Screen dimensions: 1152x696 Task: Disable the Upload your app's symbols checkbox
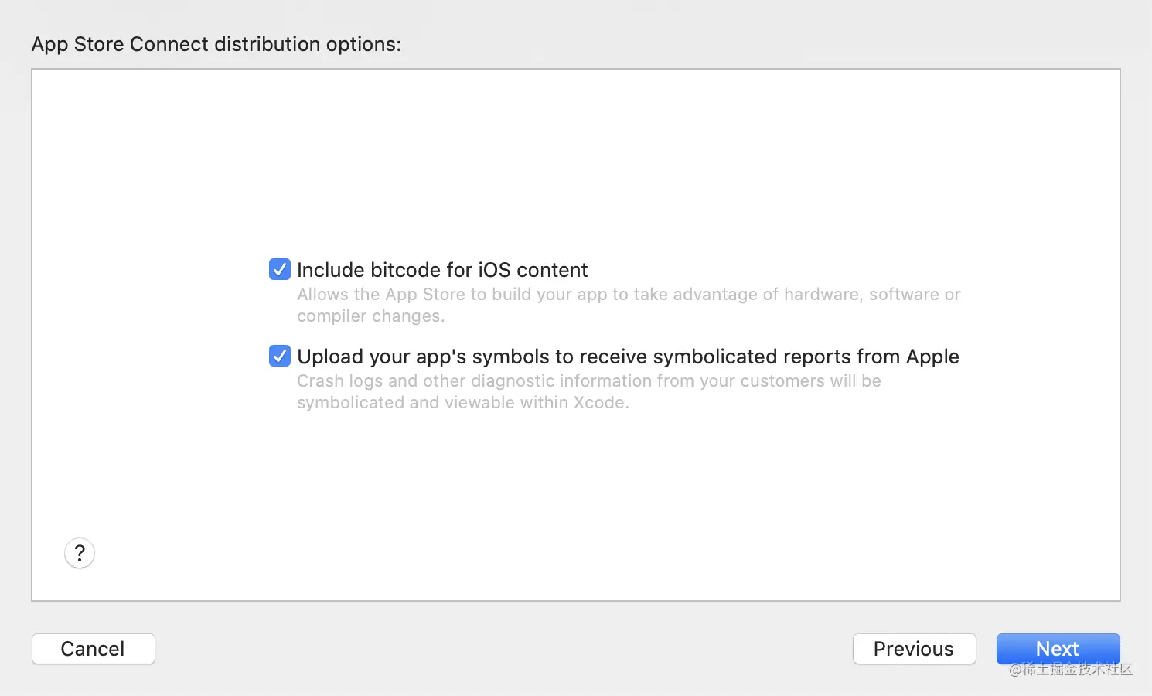tap(280, 356)
